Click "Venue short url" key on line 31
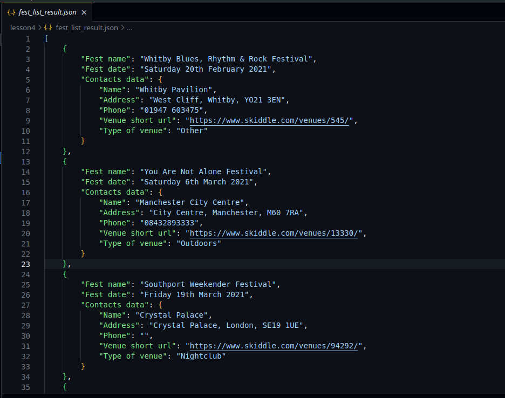The image size is (505, 398). (138, 346)
